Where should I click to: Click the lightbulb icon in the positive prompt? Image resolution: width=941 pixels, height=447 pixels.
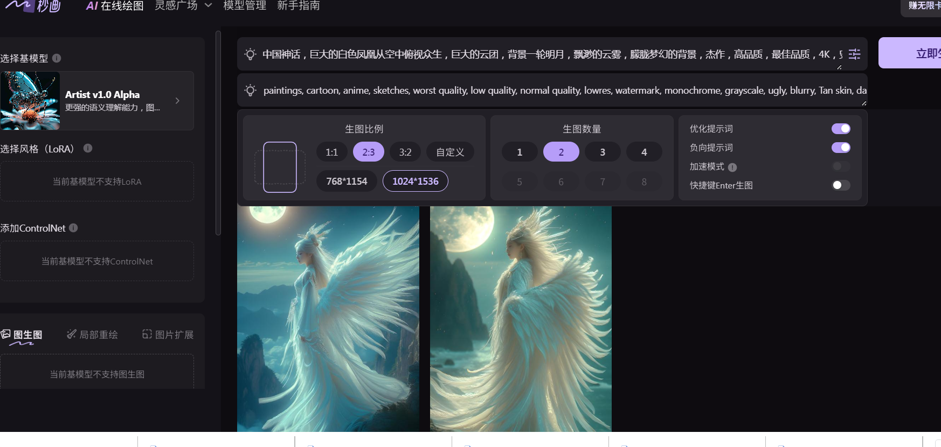point(250,54)
